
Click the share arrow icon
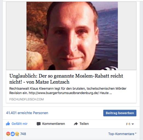pos(76,124)
